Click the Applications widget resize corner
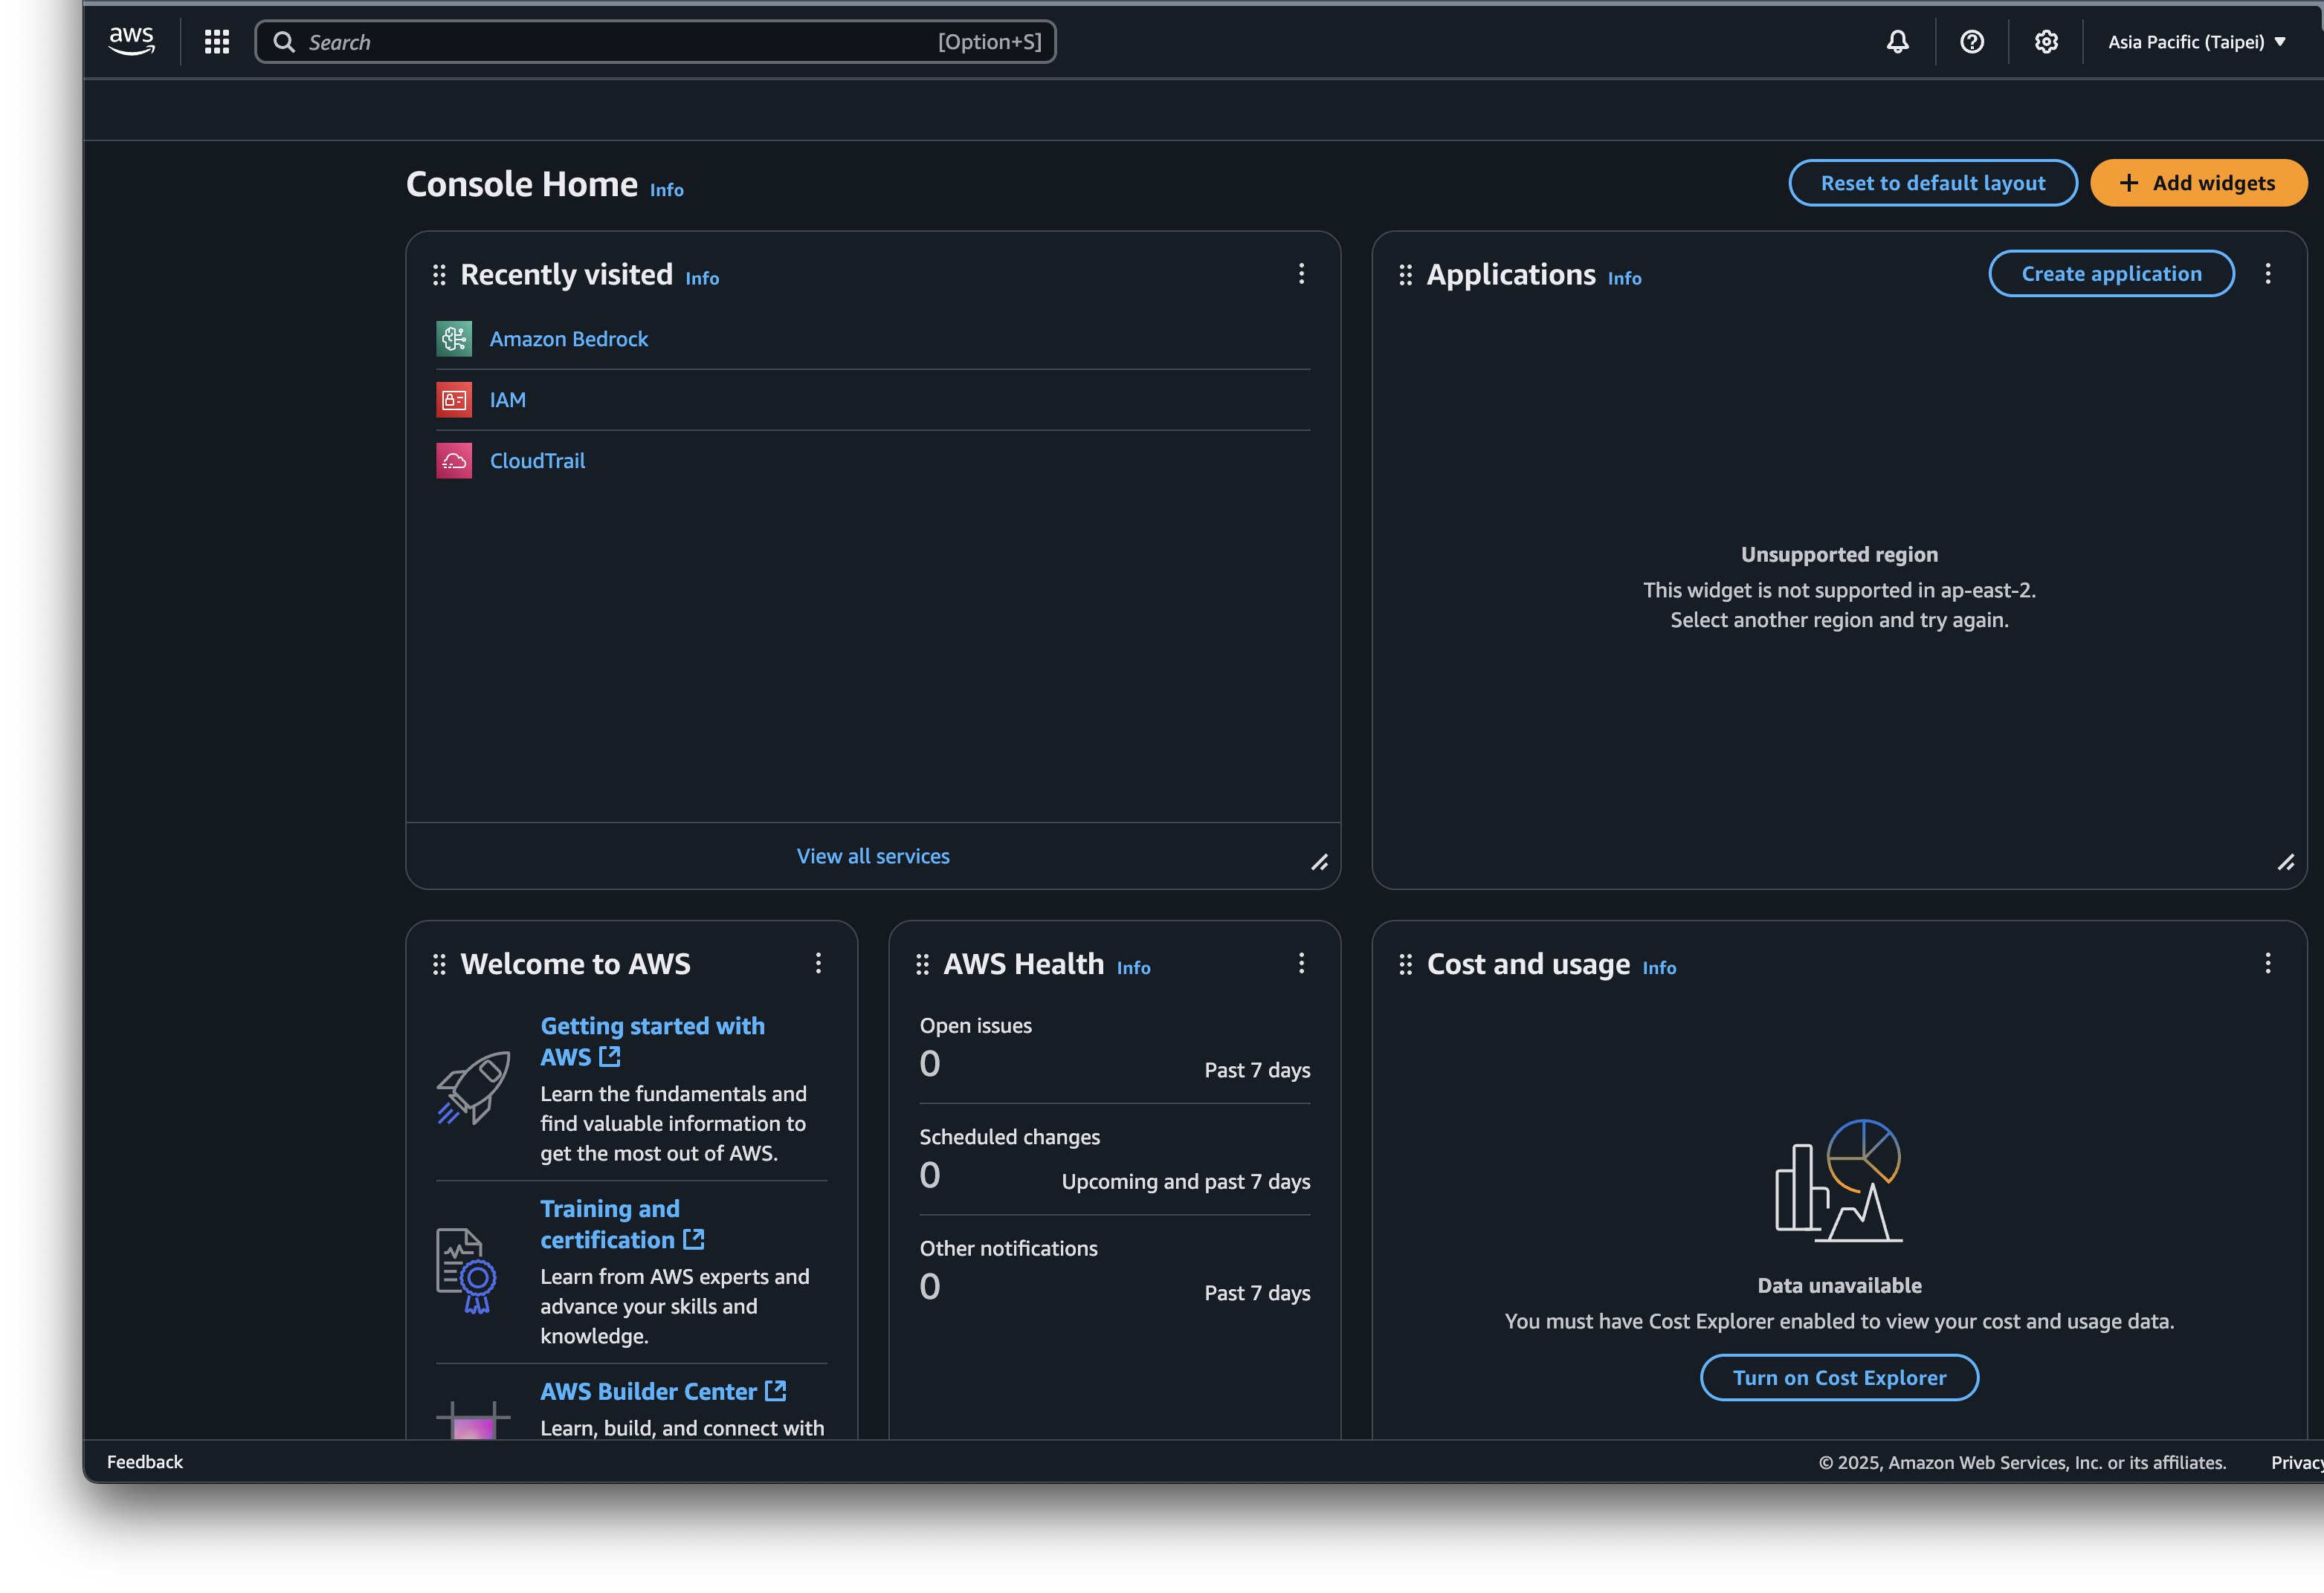Image resolution: width=2324 pixels, height=1593 pixels. 2286,863
